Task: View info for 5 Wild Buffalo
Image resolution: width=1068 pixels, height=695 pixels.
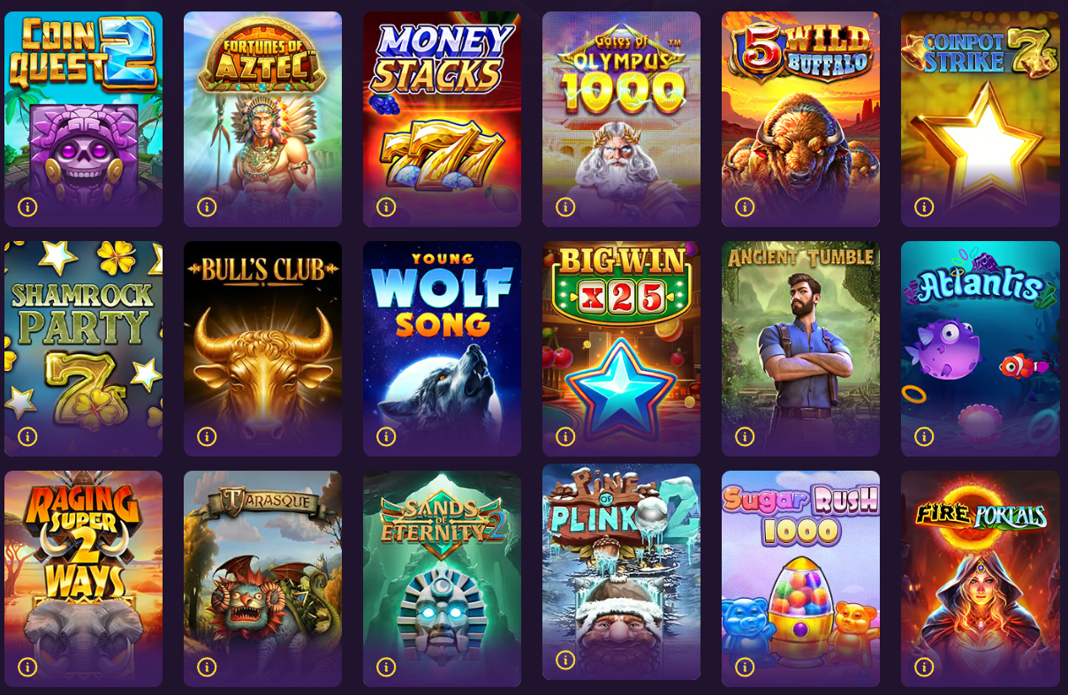Action: click(745, 207)
